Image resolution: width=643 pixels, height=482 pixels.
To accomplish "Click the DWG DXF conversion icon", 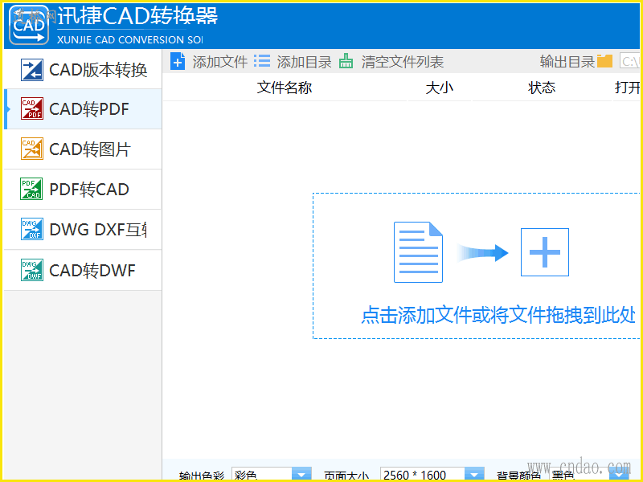I will 32,229.
